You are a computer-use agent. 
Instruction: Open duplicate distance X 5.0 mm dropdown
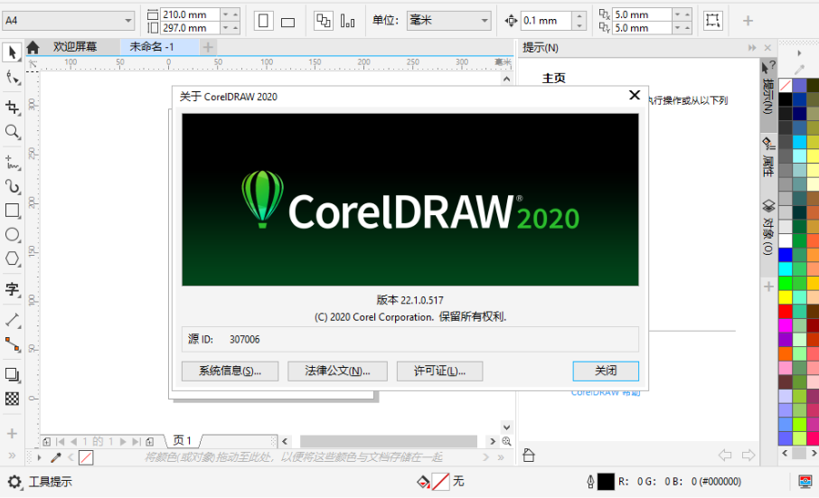click(x=677, y=14)
